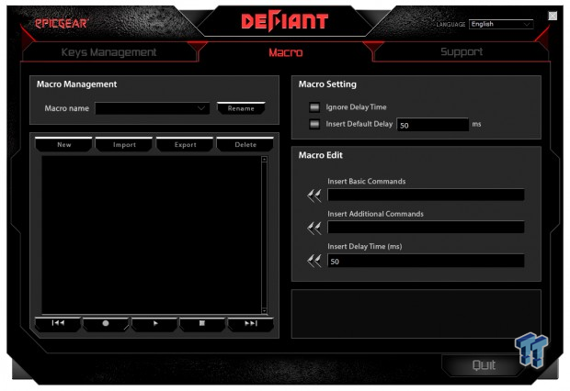Enable Ignore Delay Time checkbox
The height and width of the screenshot is (391, 570).
[x=314, y=107]
